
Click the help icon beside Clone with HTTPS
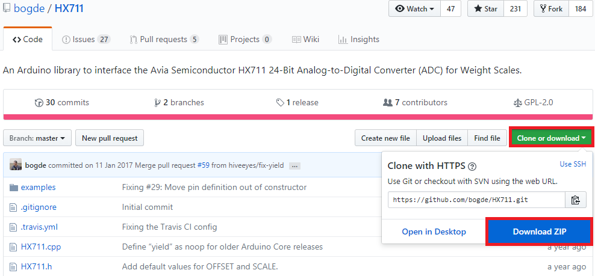(x=472, y=167)
